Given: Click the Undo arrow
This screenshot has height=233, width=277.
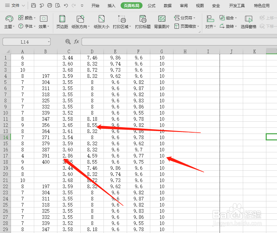Looking at the screenshot, I should pyautogui.click(x=66, y=5).
